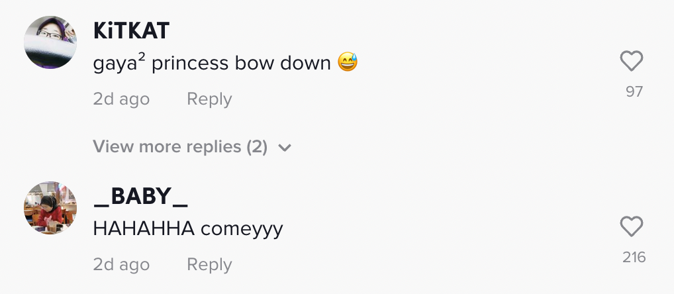Open the KiTKAT username link

point(131,30)
